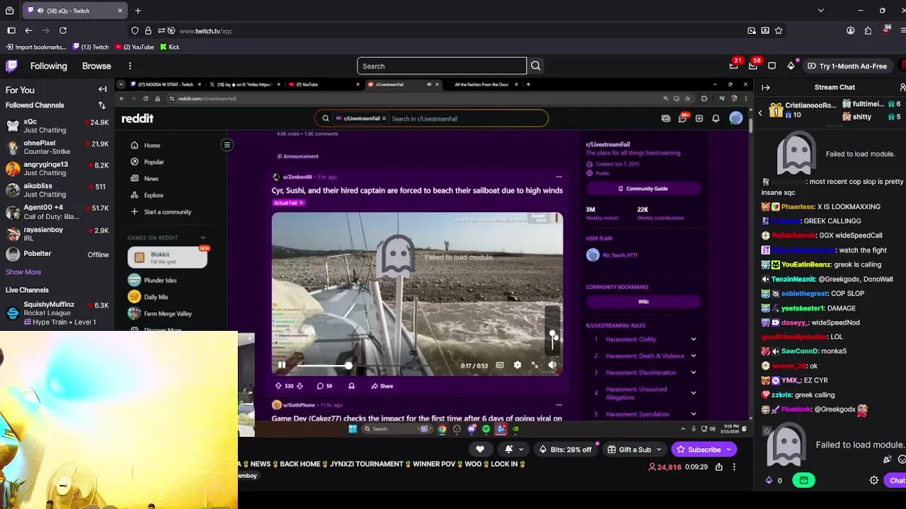The width and height of the screenshot is (906, 509).
Task: Select the xQc - Twitch browser tab
Action: [x=74, y=11]
